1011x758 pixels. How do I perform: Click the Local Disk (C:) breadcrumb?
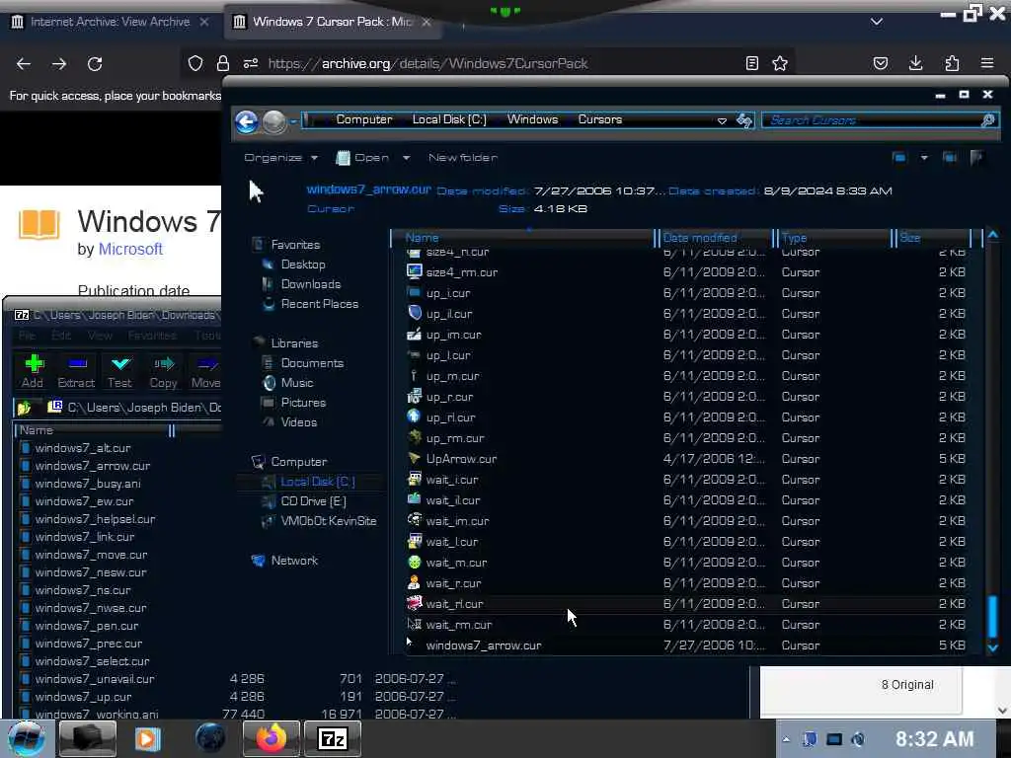click(x=449, y=119)
